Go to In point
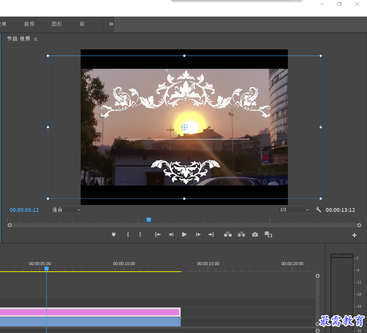 tap(158, 235)
